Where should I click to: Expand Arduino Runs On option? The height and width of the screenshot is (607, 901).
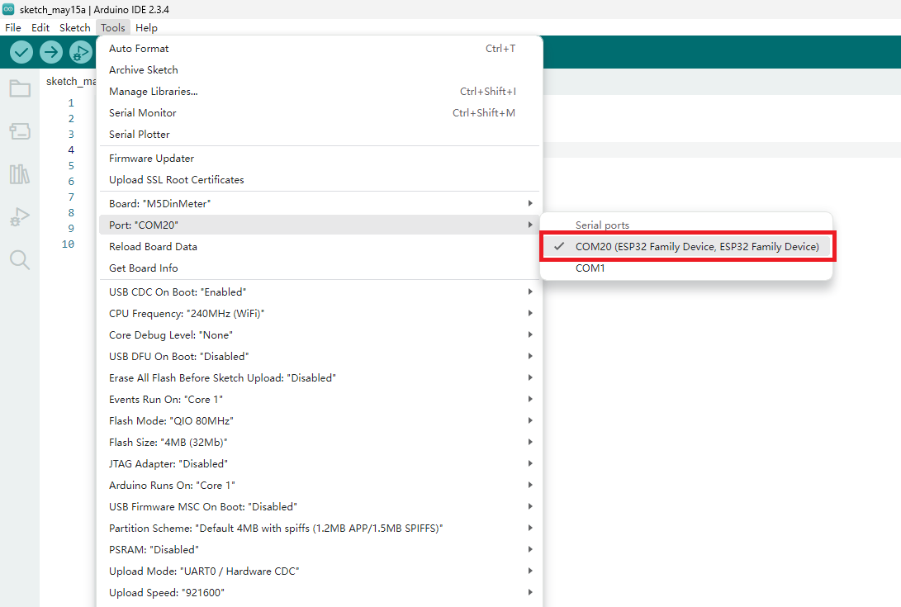pos(320,485)
